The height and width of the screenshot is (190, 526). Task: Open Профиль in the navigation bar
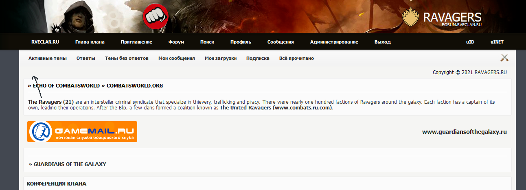pos(241,42)
